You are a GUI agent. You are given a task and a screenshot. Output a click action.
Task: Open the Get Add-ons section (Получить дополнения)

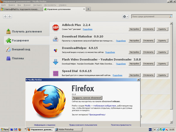[x=24, y=31]
